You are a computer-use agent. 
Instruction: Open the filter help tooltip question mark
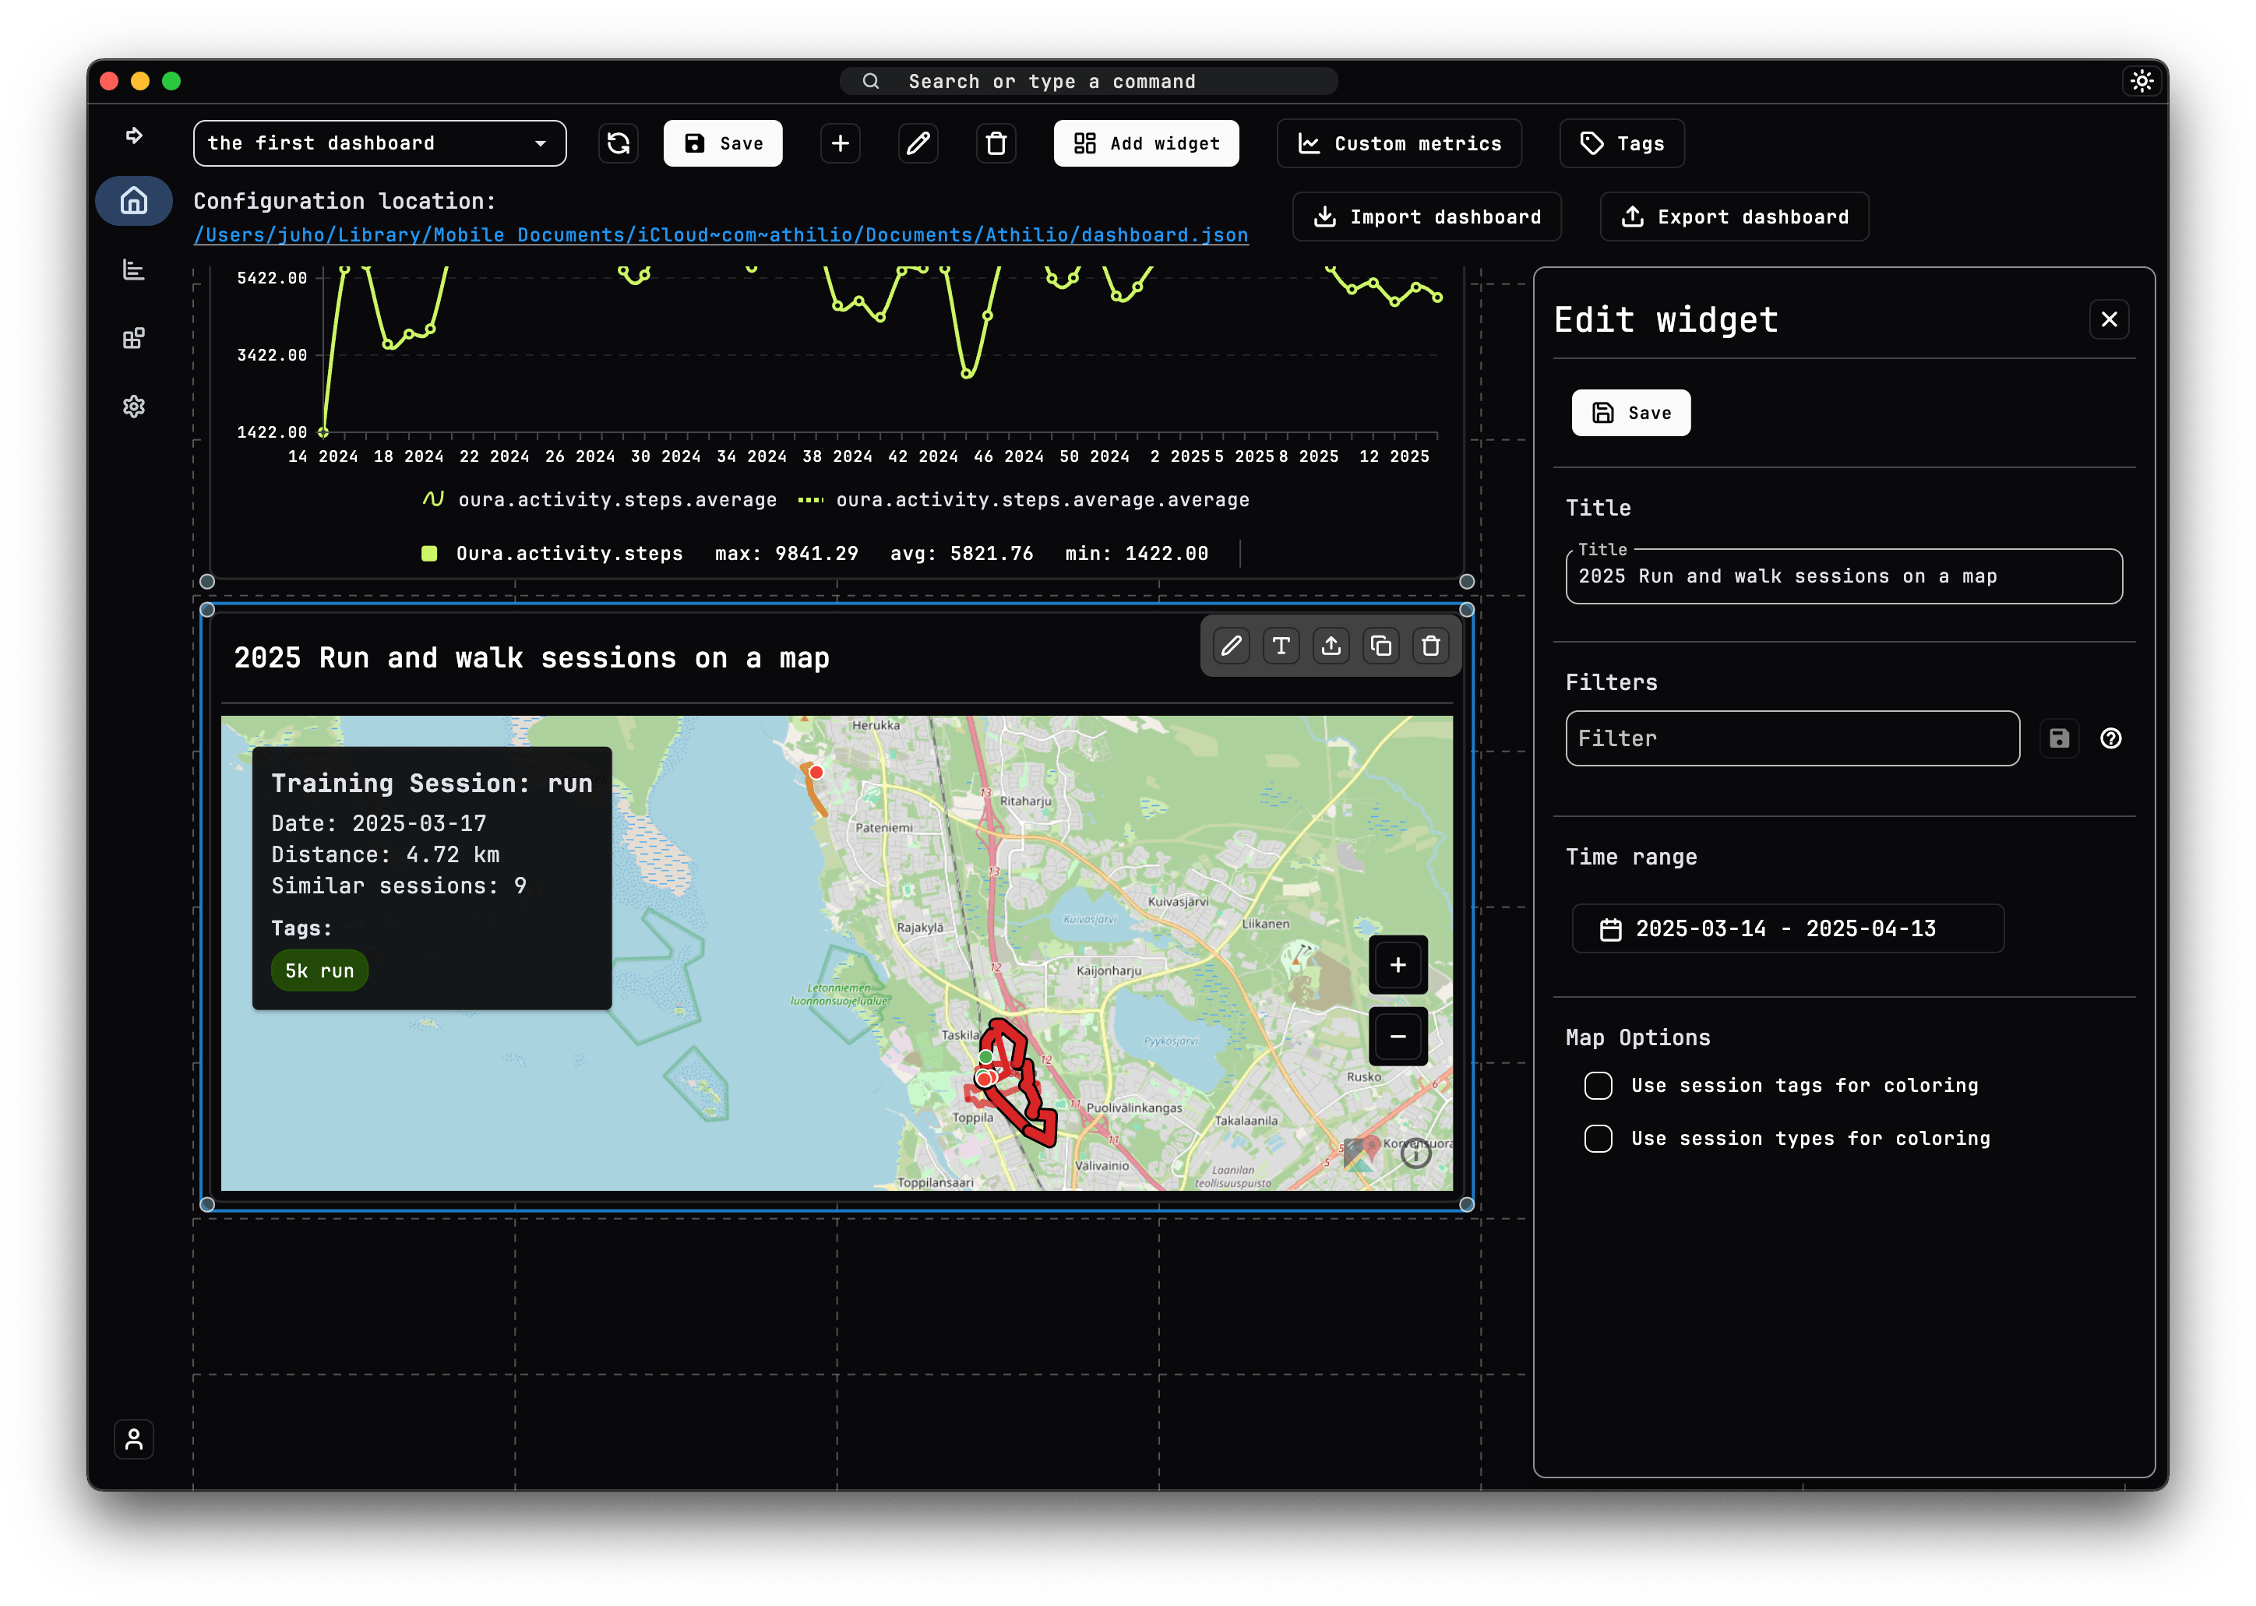[x=2112, y=738]
